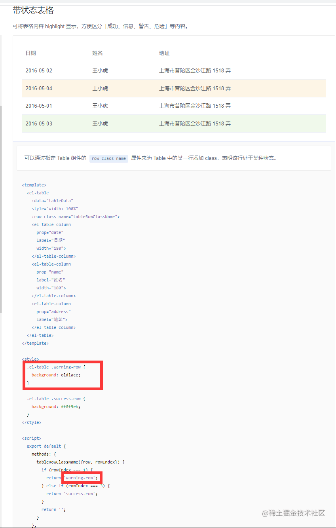Click the background: oldlace; line

pos(56,375)
